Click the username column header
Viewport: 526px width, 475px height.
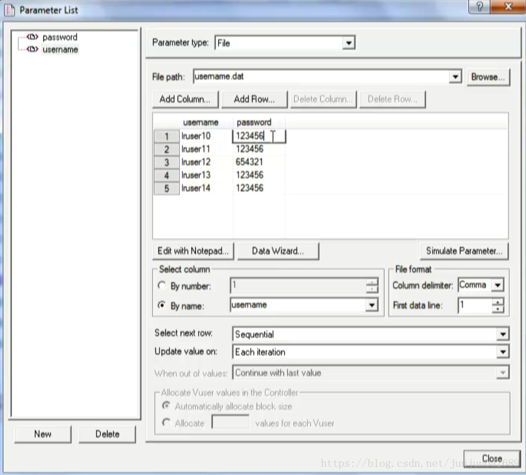click(x=200, y=123)
